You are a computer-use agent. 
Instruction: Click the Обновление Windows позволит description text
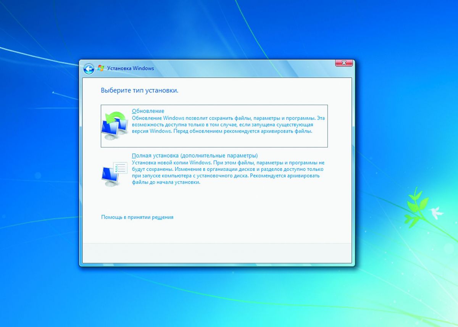tap(228, 125)
